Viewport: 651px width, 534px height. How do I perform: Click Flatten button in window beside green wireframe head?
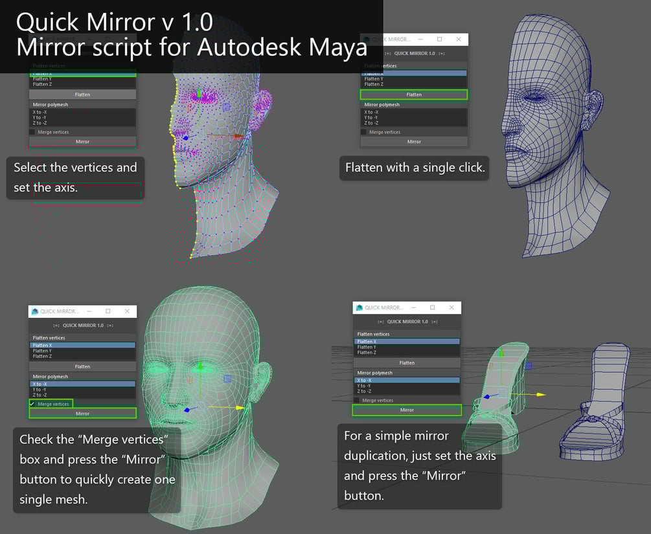(x=82, y=366)
